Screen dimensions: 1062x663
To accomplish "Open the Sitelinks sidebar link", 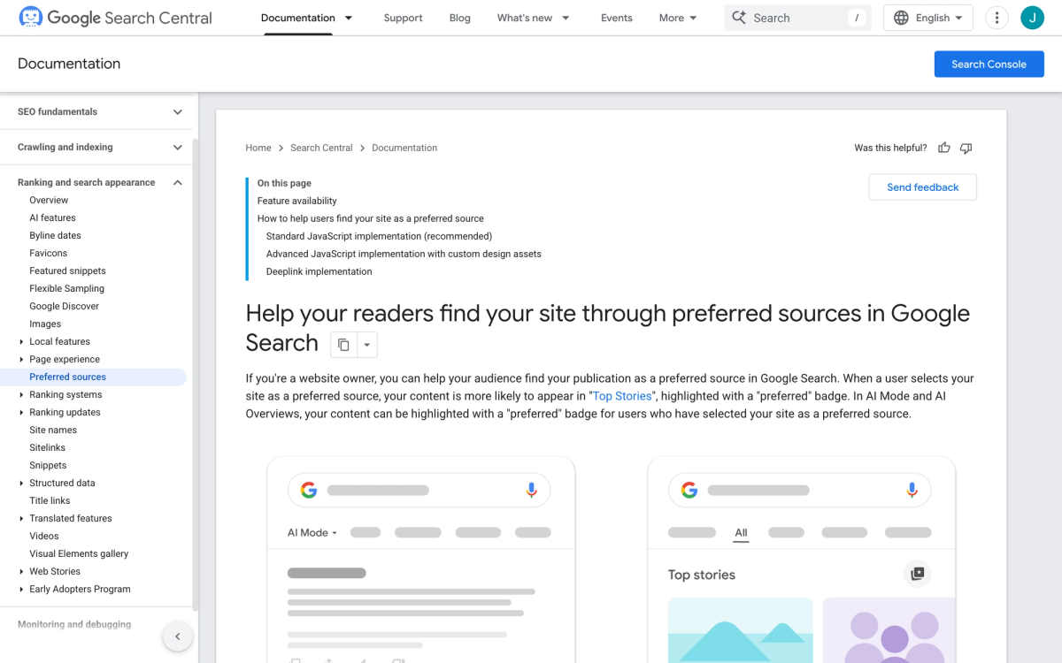I will (x=48, y=447).
